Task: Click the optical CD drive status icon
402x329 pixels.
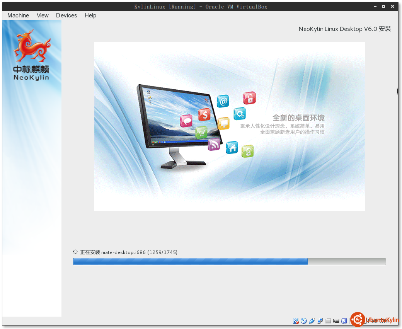Action: pyautogui.click(x=304, y=320)
